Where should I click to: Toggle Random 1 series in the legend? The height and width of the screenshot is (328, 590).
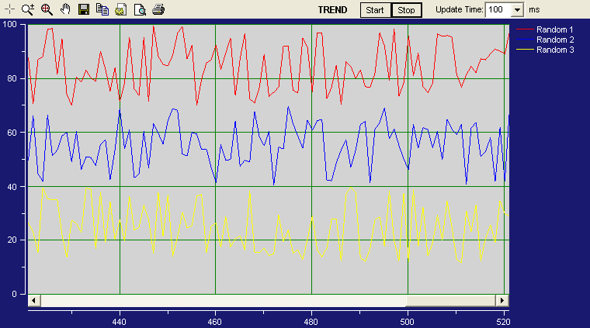[x=554, y=29]
